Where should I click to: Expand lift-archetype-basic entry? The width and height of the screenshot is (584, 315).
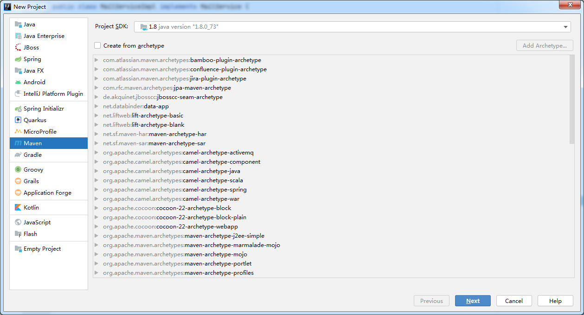point(96,116)
